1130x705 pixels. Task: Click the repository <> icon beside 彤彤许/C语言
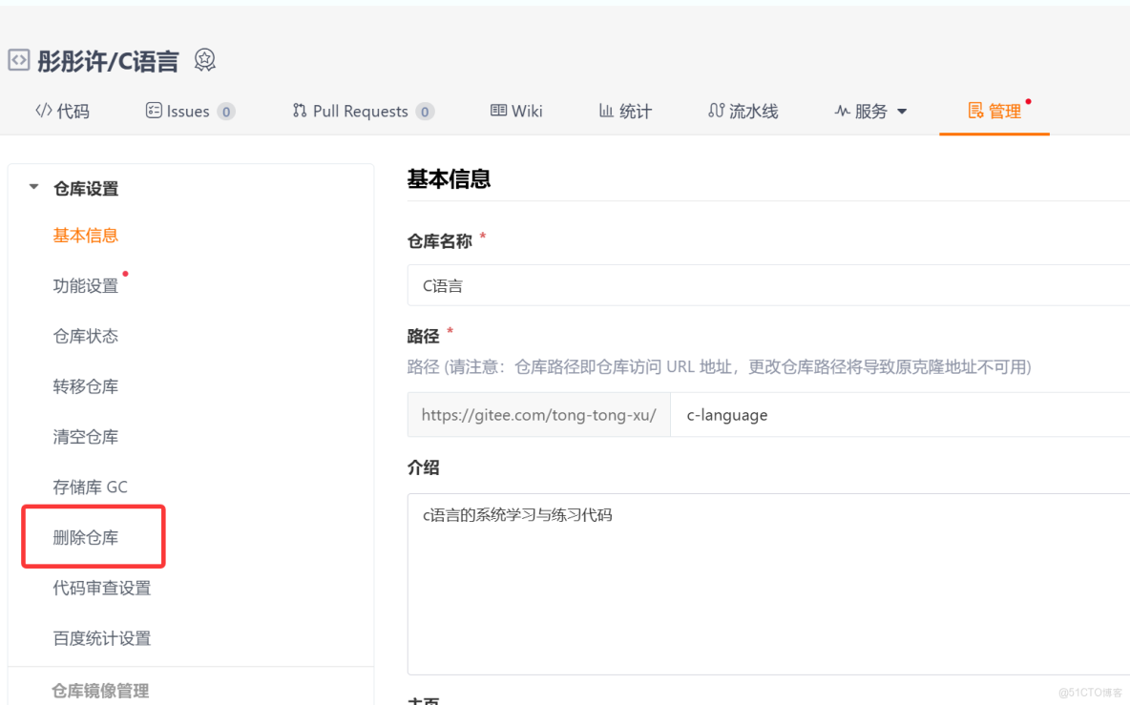(x=18, y=59)
